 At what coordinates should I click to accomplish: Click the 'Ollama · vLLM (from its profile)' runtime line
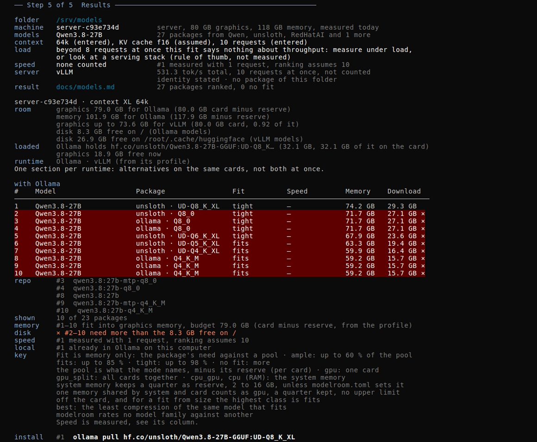(123, 162)
